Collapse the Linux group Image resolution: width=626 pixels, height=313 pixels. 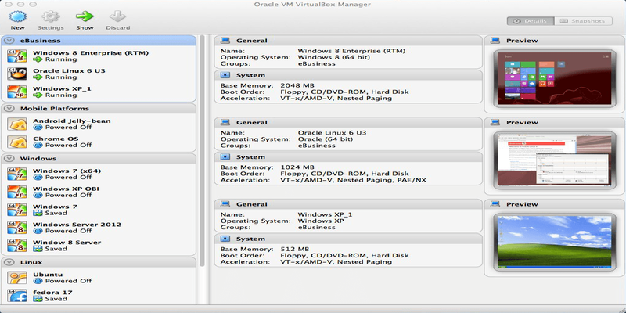tap(9, 261)
